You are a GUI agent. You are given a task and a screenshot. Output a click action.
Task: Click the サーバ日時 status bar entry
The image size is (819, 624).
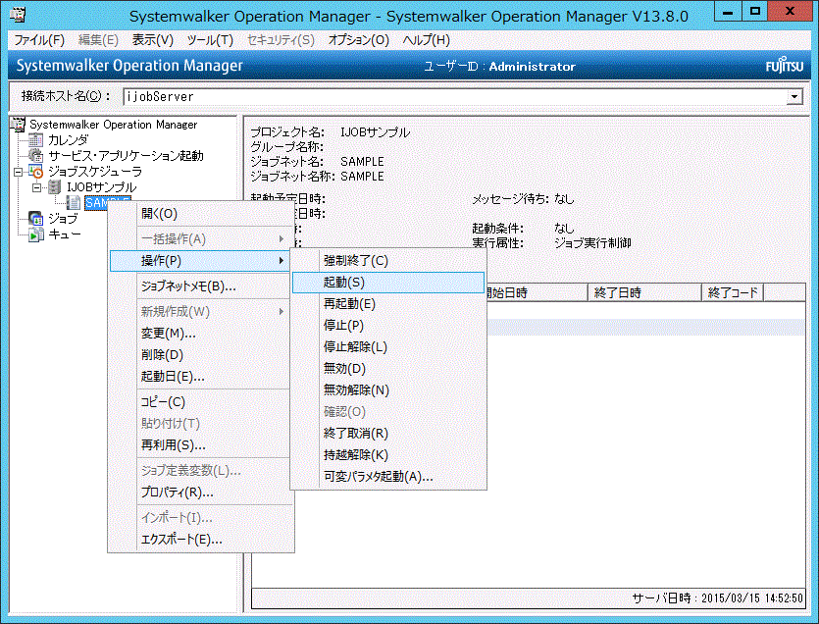click(717, 598)
